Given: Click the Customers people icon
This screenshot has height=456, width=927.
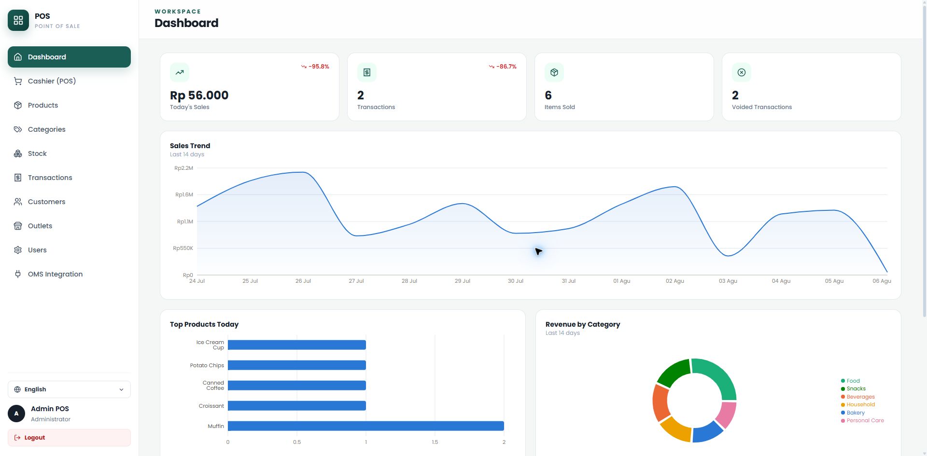Looking at the screenshot, I should pos(18,202).
